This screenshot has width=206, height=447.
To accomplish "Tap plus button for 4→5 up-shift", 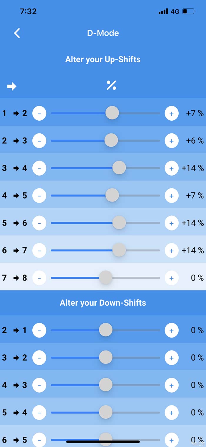I will click(x=172, y=196).
